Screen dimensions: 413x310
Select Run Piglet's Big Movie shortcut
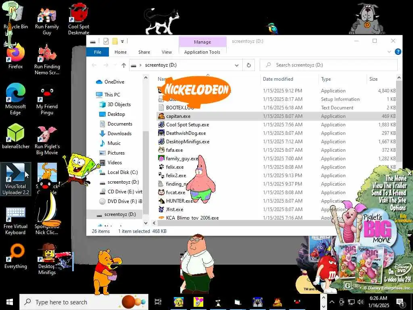pos(47,140)
